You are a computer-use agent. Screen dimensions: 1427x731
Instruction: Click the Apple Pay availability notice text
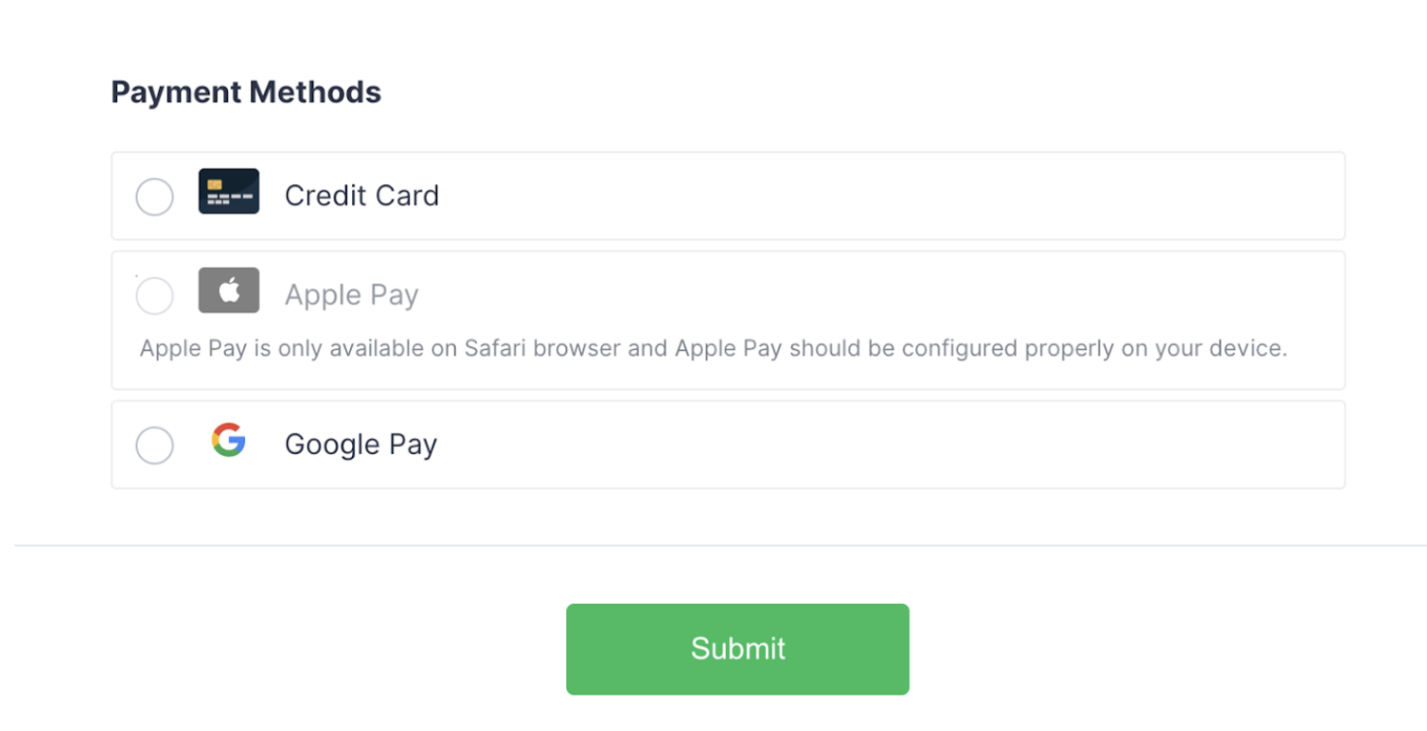click(713, 349)
